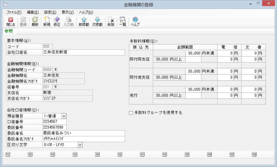This screenshot has height=167, width=277.
Task: Click the F7 function key button
Action: point(142,154)
